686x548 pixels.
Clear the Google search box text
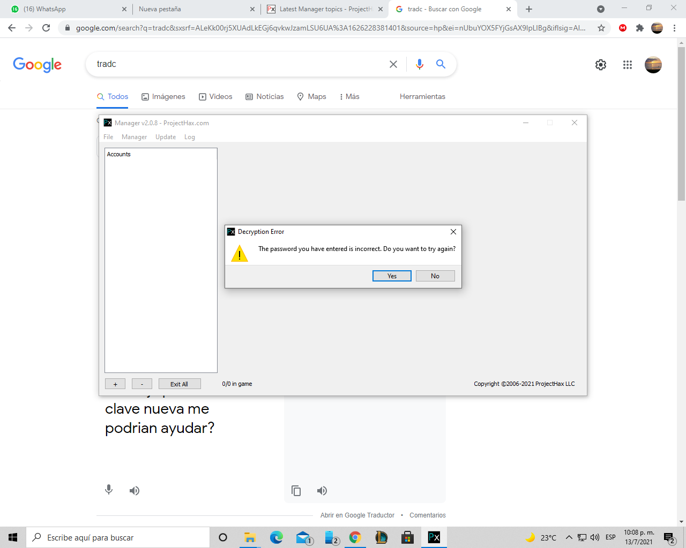click(x=393, y=64)
